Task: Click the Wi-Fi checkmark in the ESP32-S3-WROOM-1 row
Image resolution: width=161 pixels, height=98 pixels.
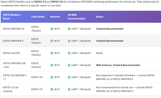Action: 52,77
